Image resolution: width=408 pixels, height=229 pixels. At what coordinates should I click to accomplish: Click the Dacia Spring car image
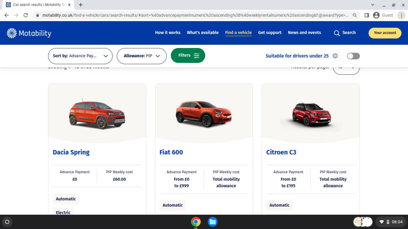click(x=97, y=114)
